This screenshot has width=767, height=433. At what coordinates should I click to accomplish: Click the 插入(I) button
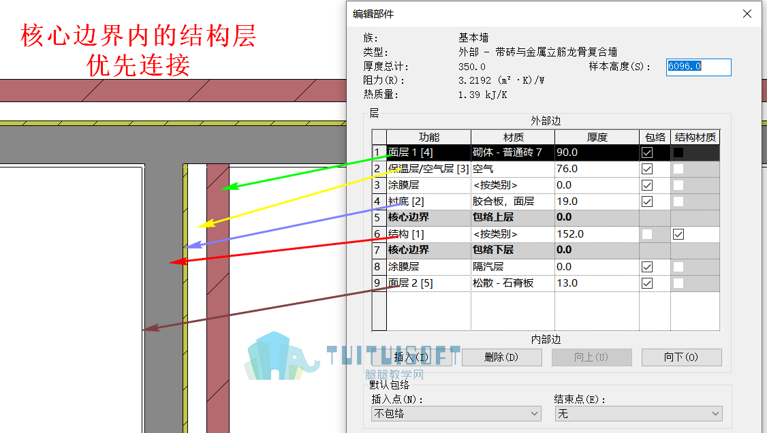[412, 357]
